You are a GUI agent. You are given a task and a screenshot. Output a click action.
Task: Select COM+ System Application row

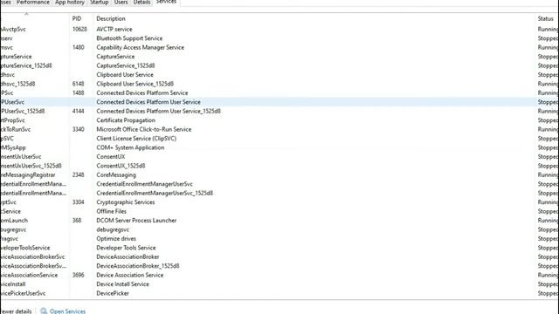pyautogui.click(x=279, y=147)
